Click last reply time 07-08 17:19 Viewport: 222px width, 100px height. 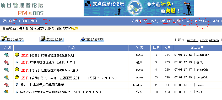(x=183, y=62)
